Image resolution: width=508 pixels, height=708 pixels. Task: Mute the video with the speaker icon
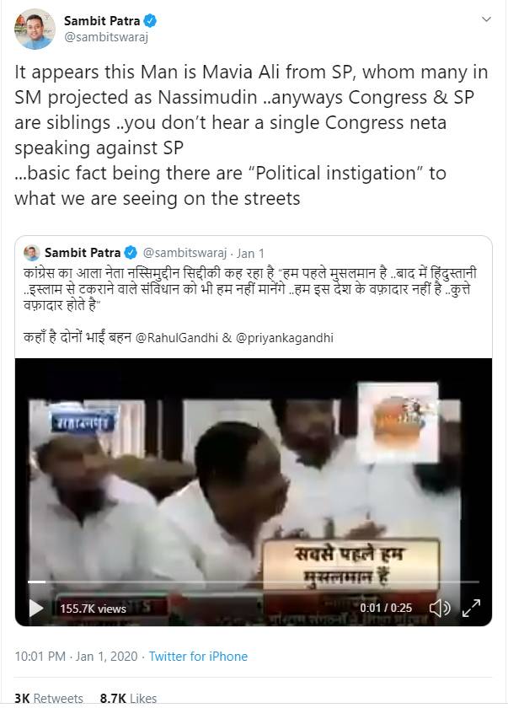point(440,609)
